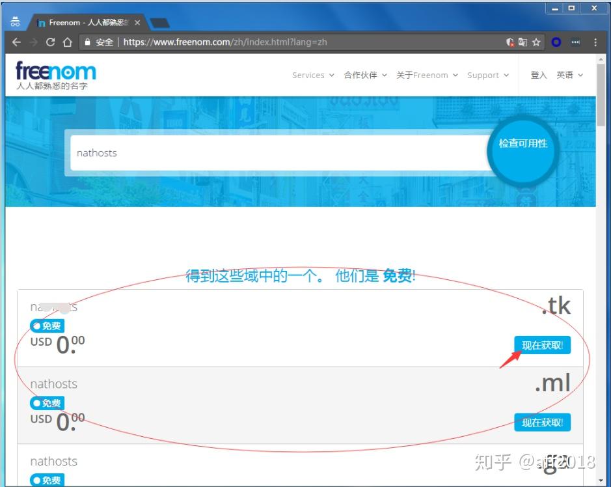Screen dimensions: 611x487
Task: Open the browser home page
Action: [69, 42]
